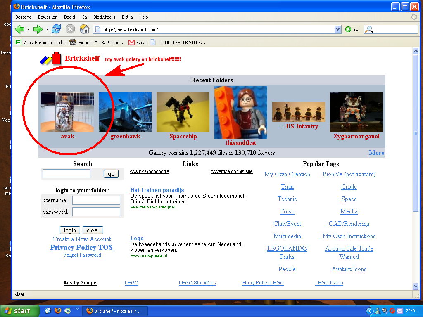Viewport: 423px width, 317px height.
Task: Open the Bionicle (not avatars) tag
Action: pos(349,174)
